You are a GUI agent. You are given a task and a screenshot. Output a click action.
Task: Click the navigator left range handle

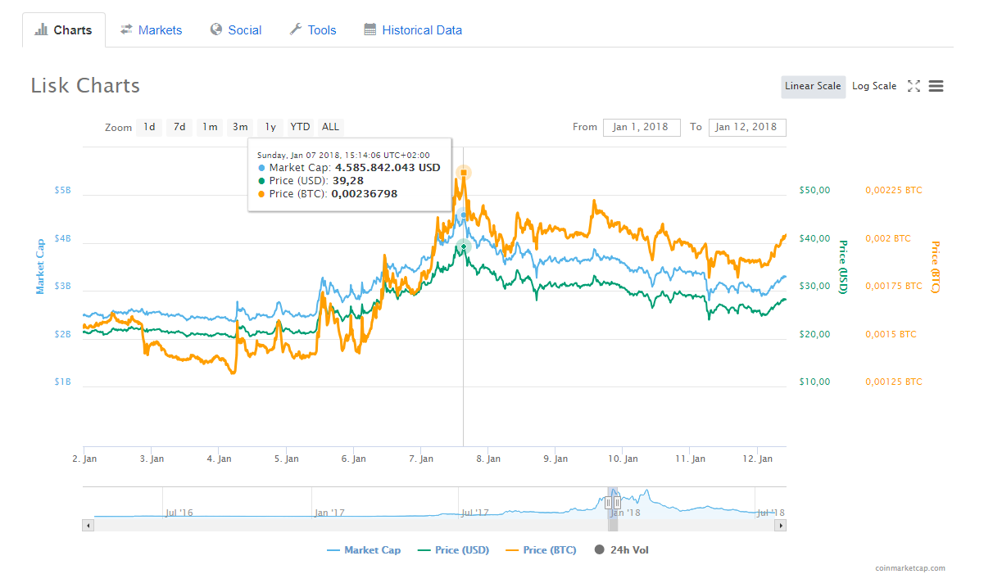tap(609, 503)
